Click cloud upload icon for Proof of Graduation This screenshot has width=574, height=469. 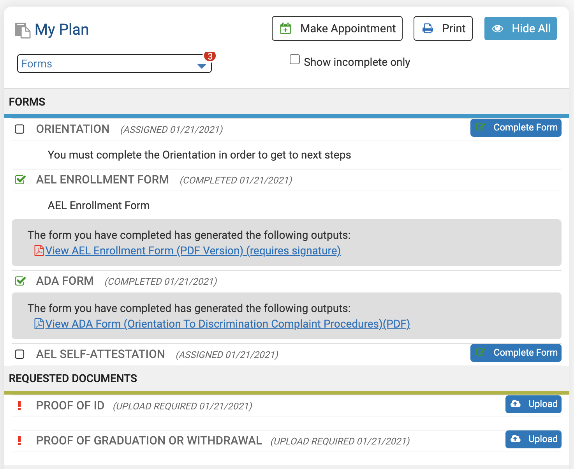tap(516, 439)
